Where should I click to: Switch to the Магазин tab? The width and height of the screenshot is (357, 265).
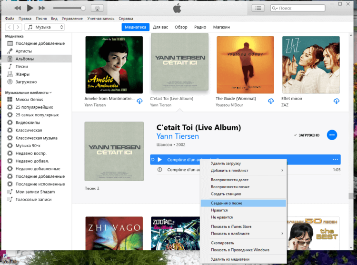(221, 27)
